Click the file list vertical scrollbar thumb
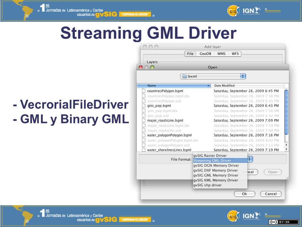This screenshot has height=227, width=302. coord(286,112)
